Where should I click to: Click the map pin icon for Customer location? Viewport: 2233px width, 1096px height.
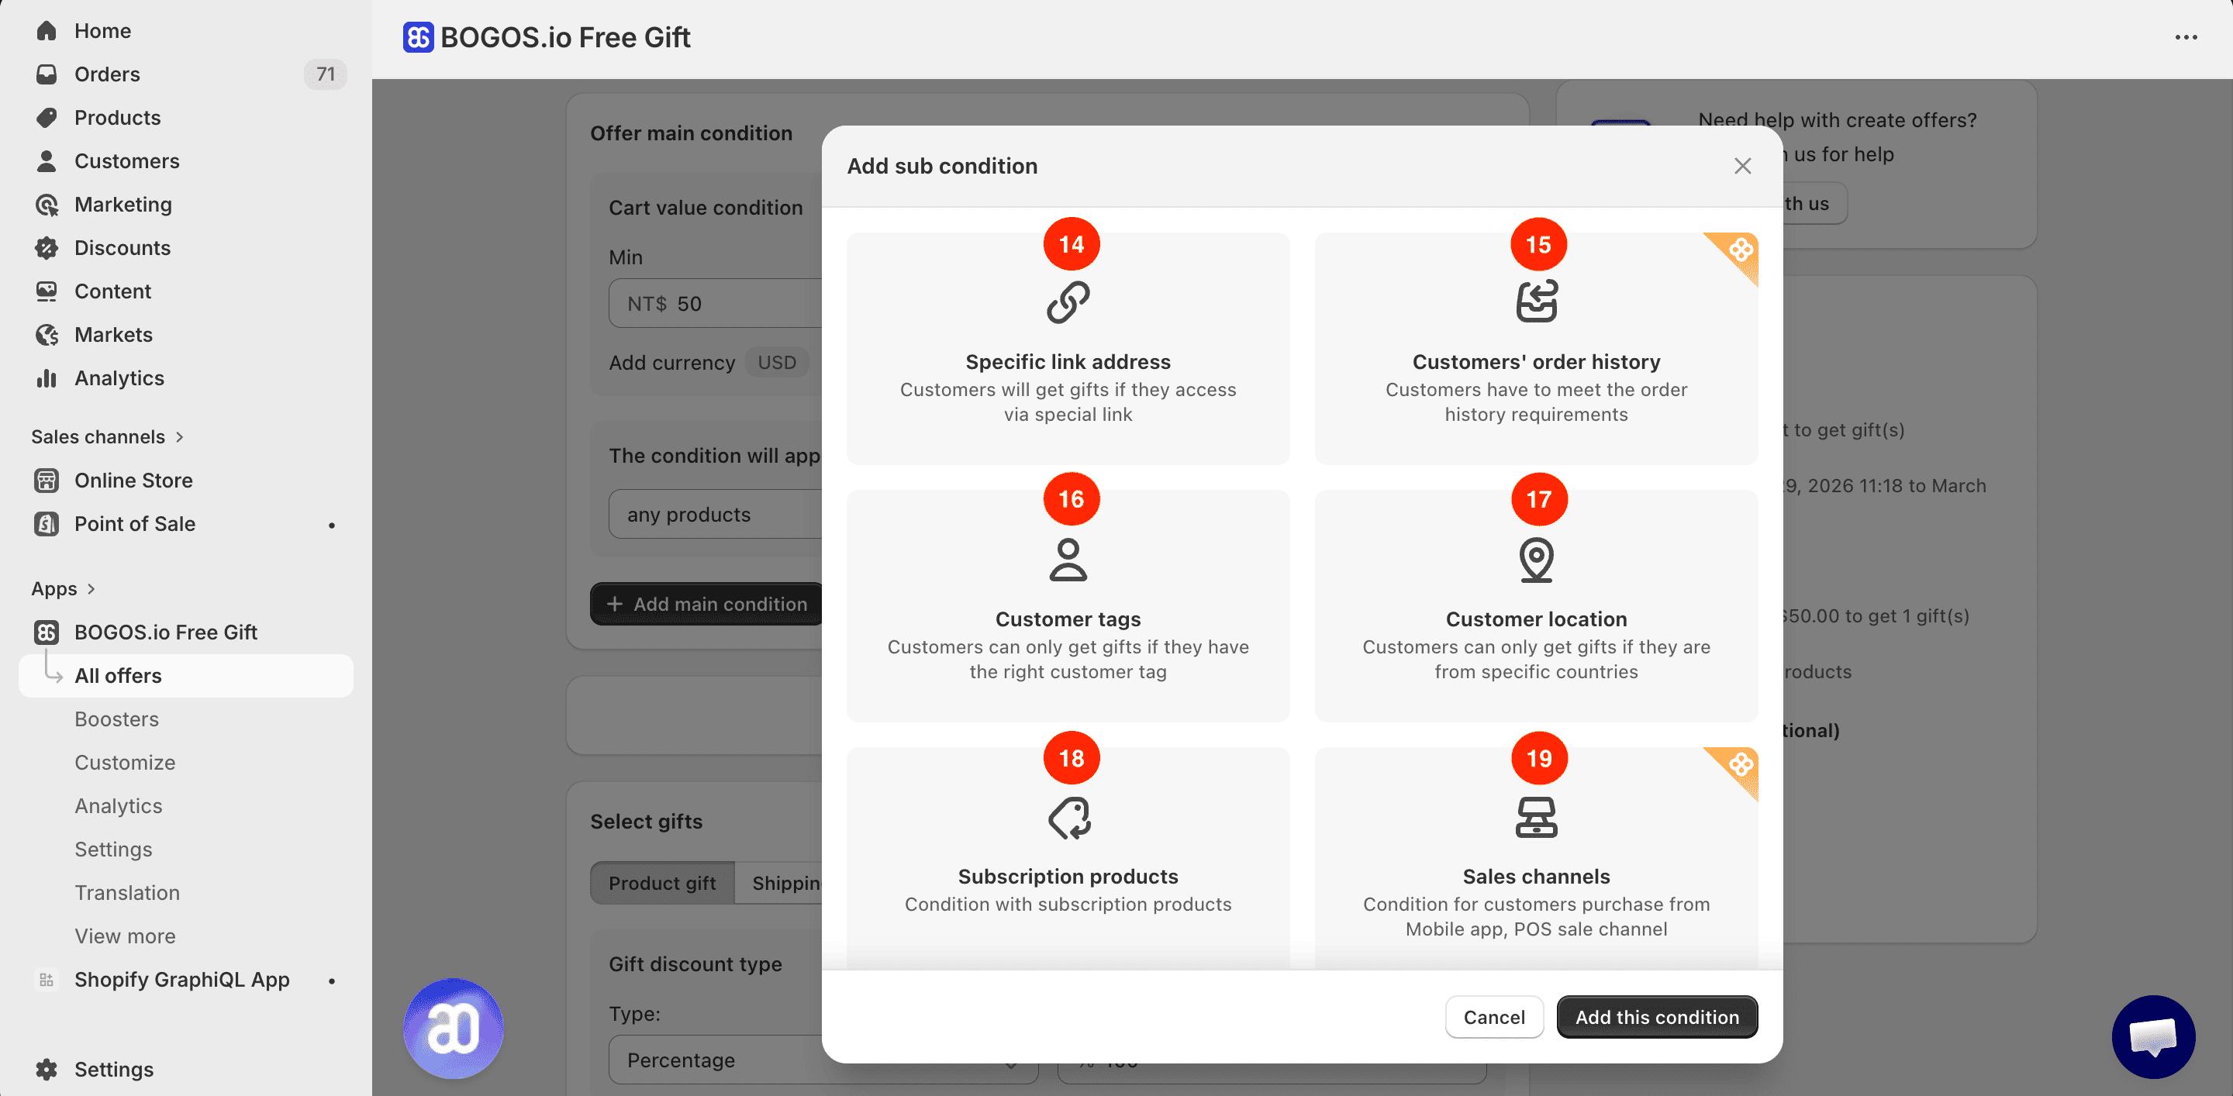[x=1536, y=560]
